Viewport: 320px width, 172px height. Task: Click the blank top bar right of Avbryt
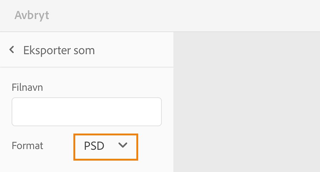184,15
